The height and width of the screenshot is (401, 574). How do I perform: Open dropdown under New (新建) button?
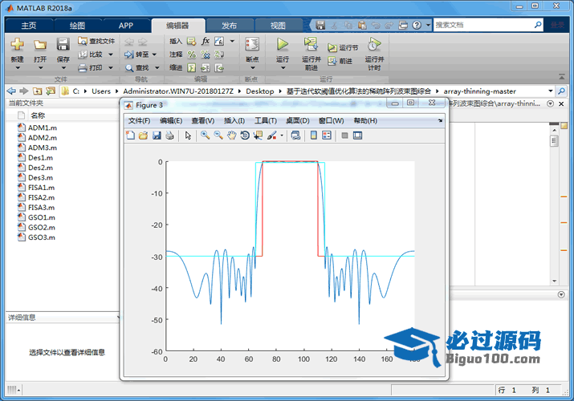coord(17,68)
